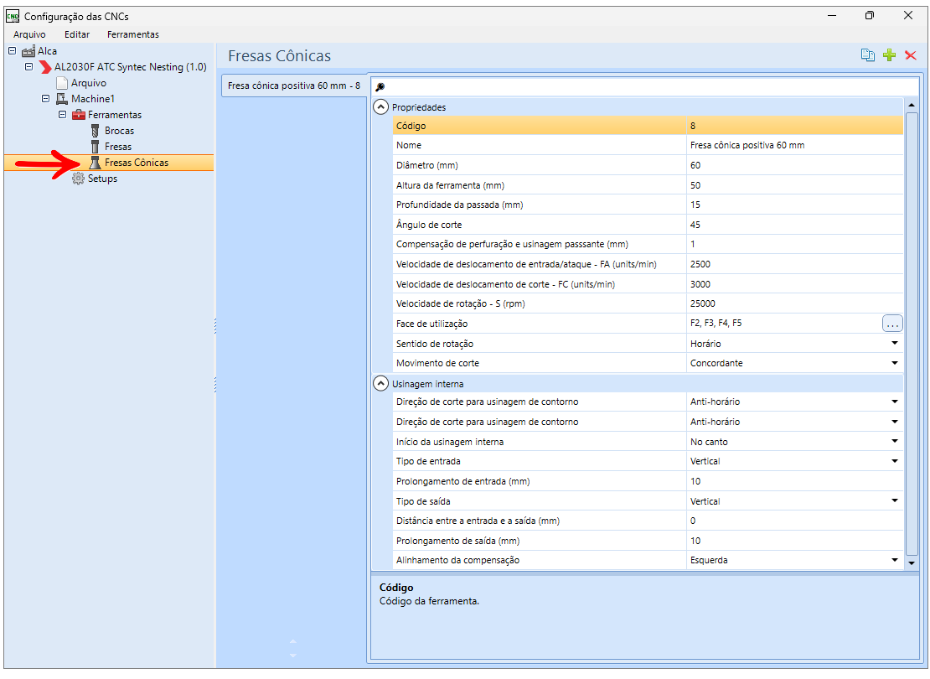Click the CNC app icon in title bar

pyautogui.click(x=13, y=16)
